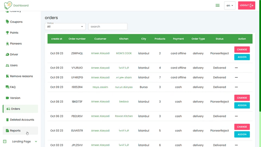Click Change for order Z9RPHQL
Image resolution: width=261 pixels, height=147 pixels.
coord(242,50)
